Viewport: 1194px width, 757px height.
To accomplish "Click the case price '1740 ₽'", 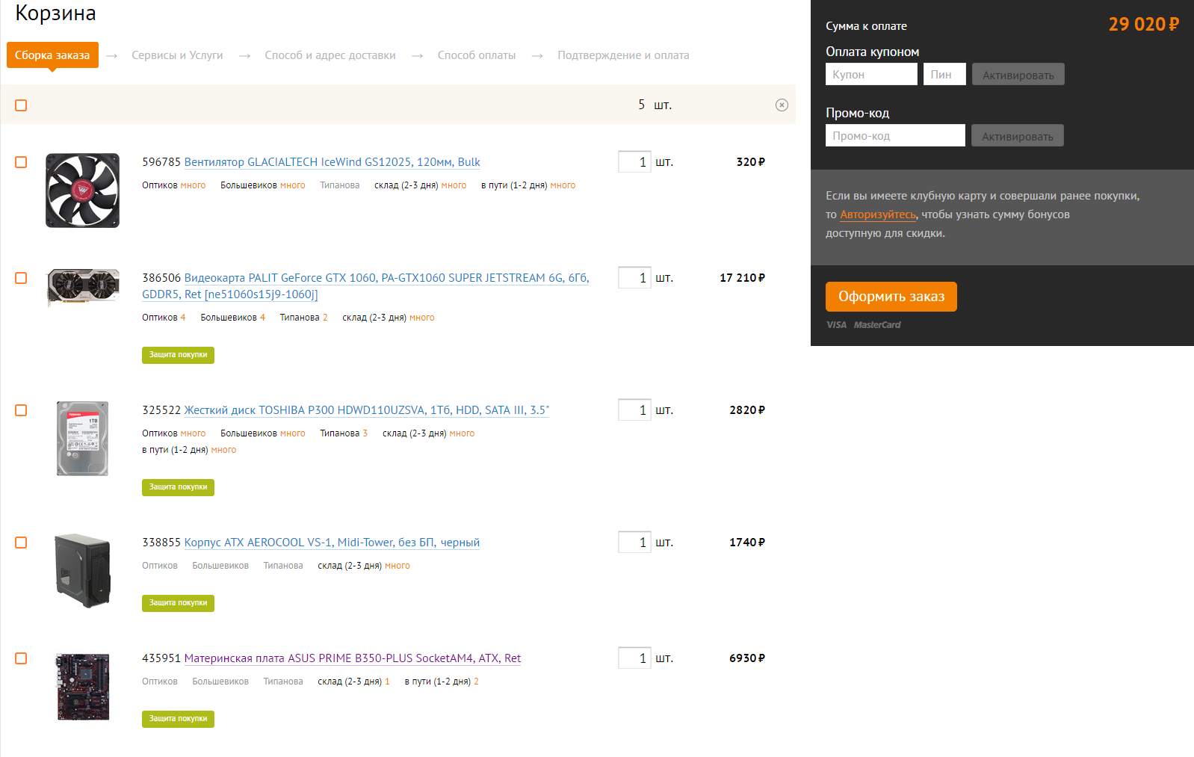I will click(747, 543).
